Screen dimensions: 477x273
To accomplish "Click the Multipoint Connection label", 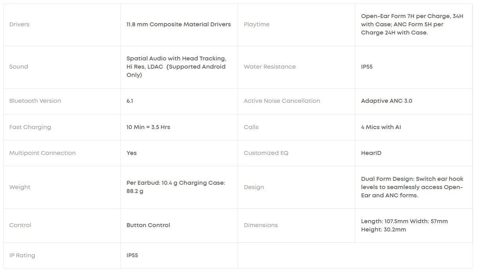I will 43,153.
